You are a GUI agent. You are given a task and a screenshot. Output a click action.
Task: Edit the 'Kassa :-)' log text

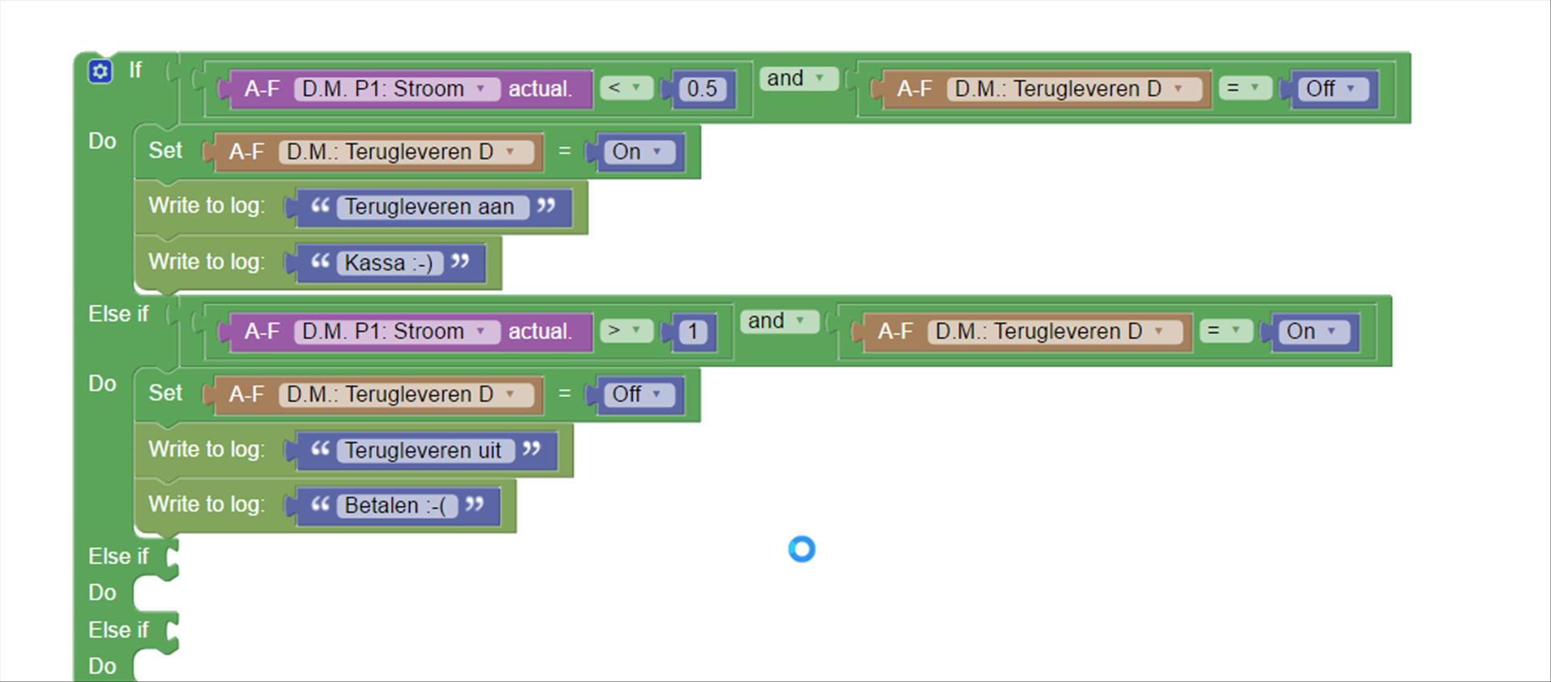click(389, 263)
